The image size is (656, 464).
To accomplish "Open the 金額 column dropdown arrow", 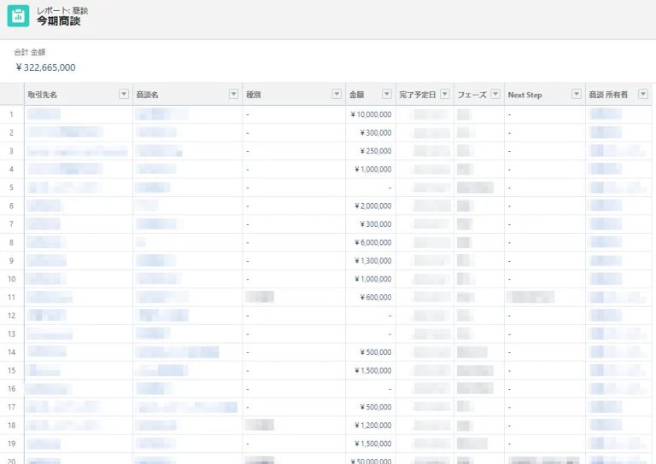I will 386,95.
